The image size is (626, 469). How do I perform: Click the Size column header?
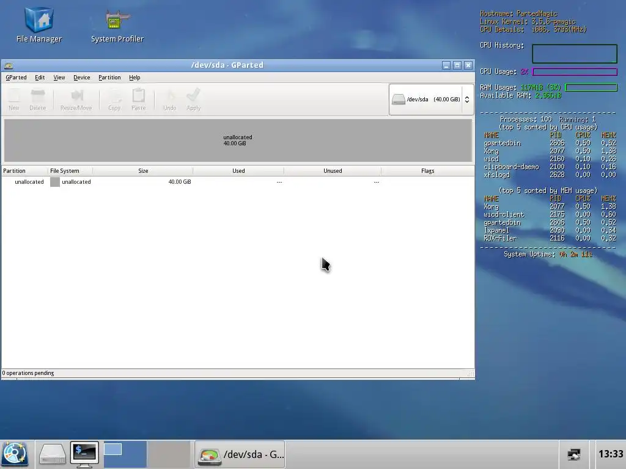coord(143,171)
